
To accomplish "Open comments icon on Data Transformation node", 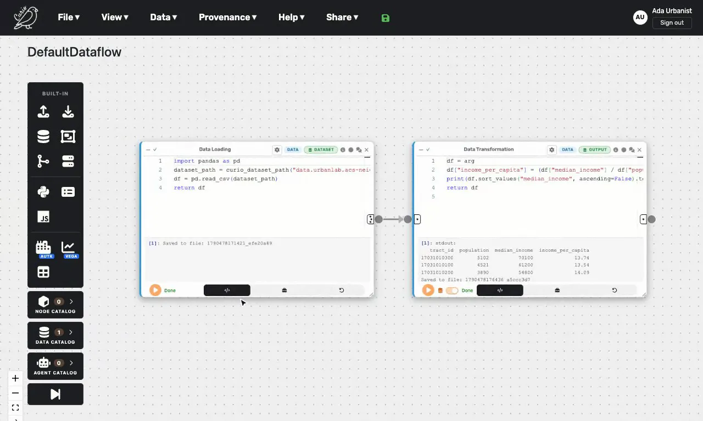I will pyautogui.click(x=632, y=150).
